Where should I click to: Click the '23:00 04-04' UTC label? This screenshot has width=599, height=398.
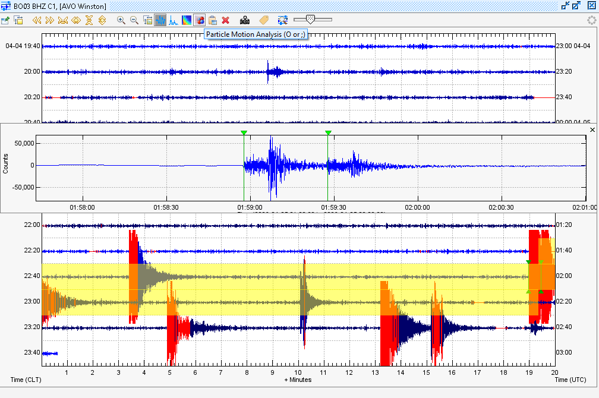tap(573, 46)
